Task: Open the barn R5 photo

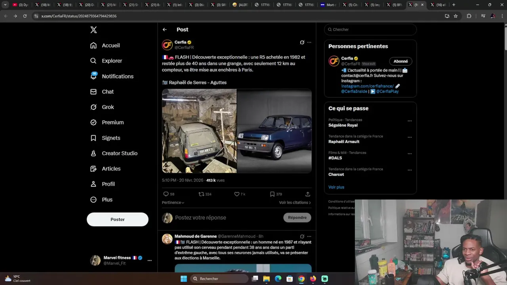Action: click(199, 131)
